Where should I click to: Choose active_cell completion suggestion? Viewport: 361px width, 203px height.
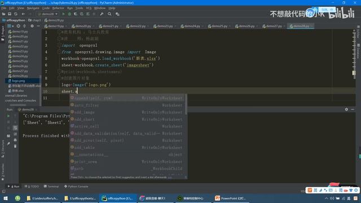[x=127, y=126]
